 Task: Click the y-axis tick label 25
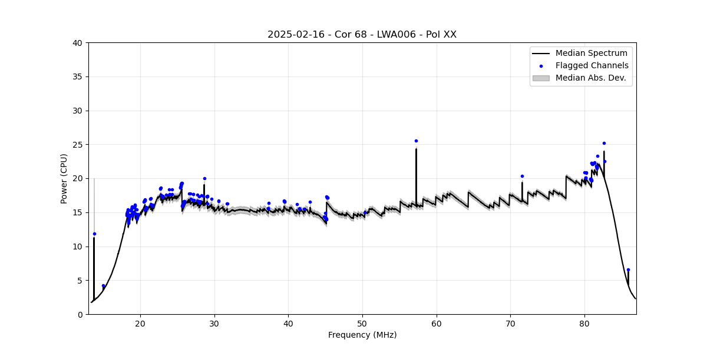click(78, 145)
